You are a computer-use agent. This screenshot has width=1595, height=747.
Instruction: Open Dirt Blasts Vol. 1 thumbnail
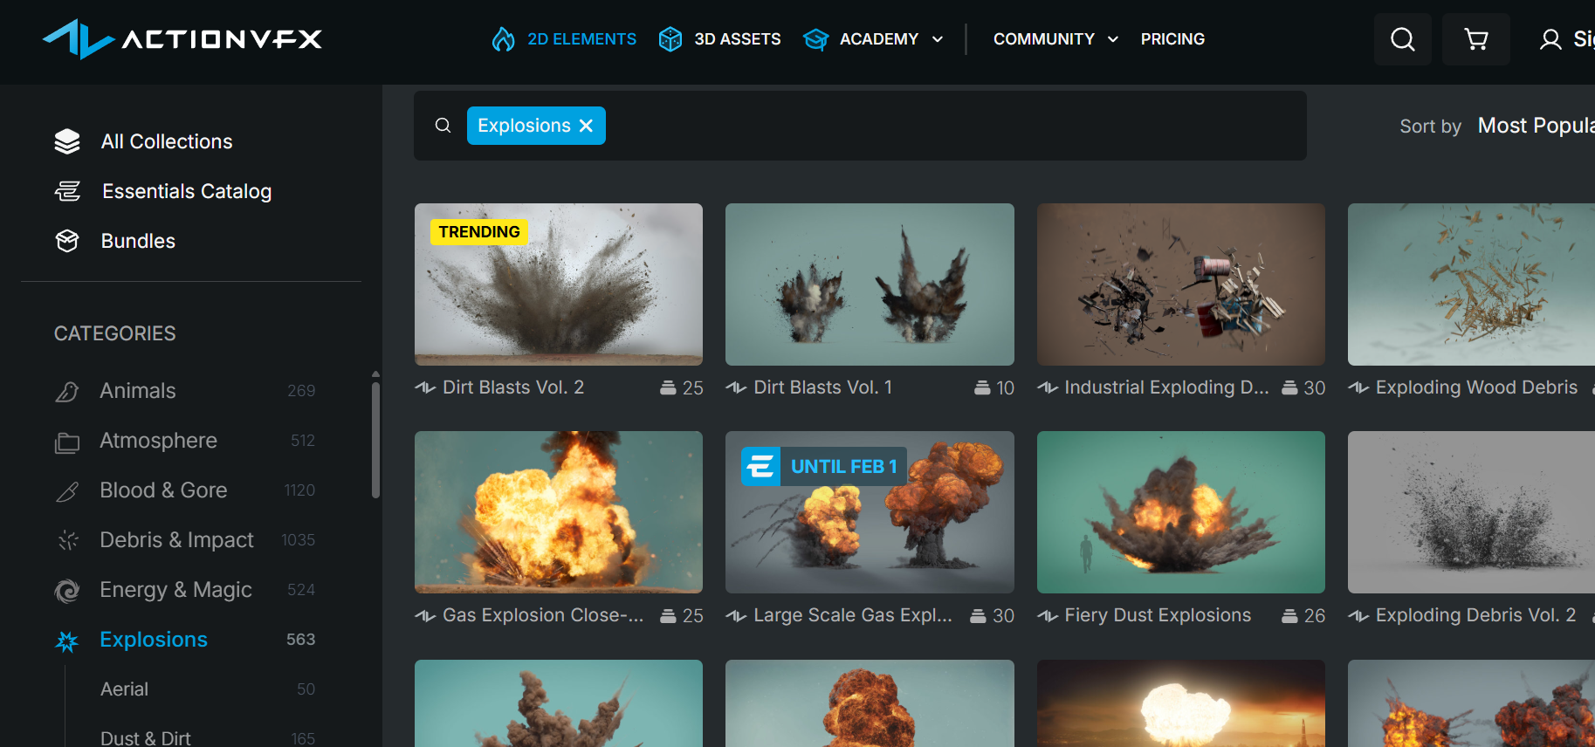tap(870, 284)
